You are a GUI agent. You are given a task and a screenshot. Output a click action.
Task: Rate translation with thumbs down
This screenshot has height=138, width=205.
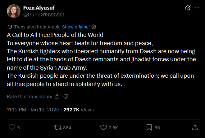coord(66,97)
